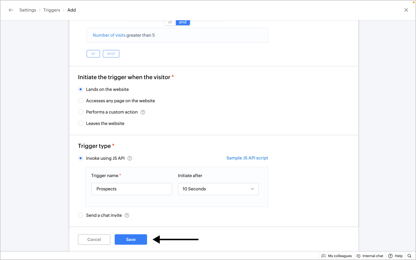
Task: Open the Help menu in bottom bar
Action: 395,256
